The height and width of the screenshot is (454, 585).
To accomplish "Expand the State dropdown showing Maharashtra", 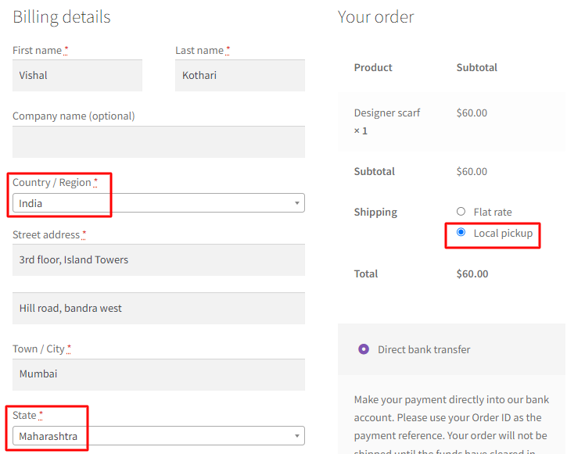I will tap(156, 436).
